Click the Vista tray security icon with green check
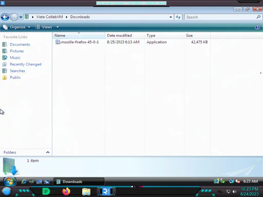 (x=223, y=181)
